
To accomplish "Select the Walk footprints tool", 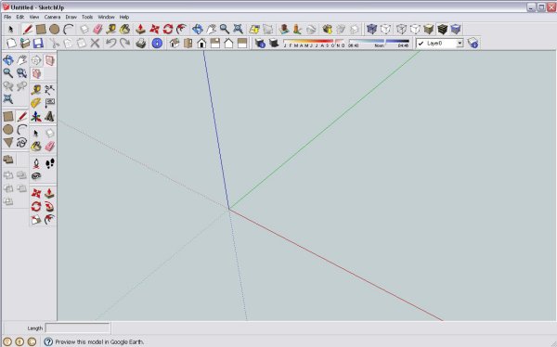I will tap(50, 163).
